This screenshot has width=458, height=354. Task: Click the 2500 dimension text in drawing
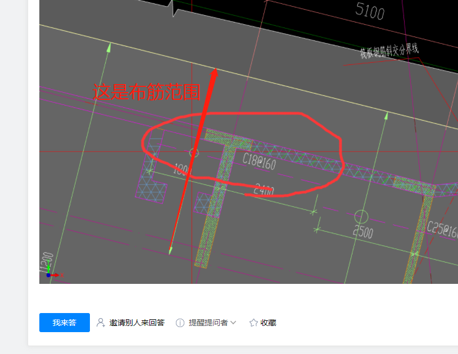click(x=363, y=232)
